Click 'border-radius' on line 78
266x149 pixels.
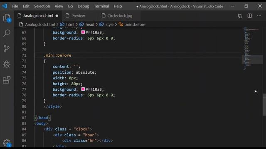[x=67, y=95]
